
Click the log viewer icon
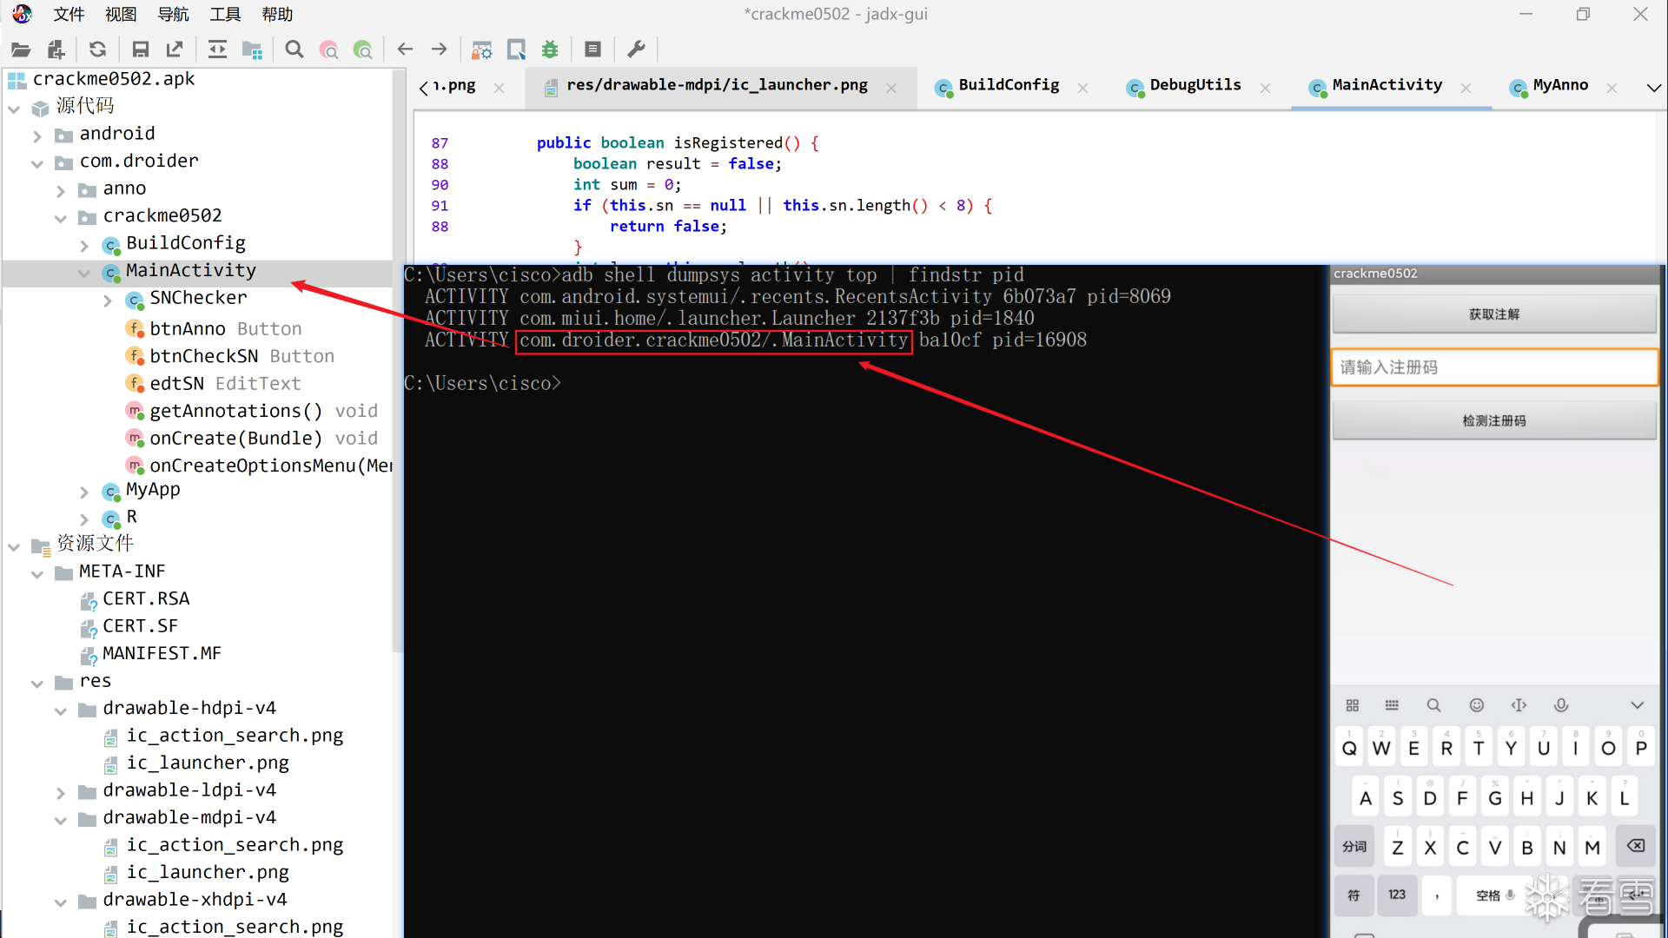592,50
